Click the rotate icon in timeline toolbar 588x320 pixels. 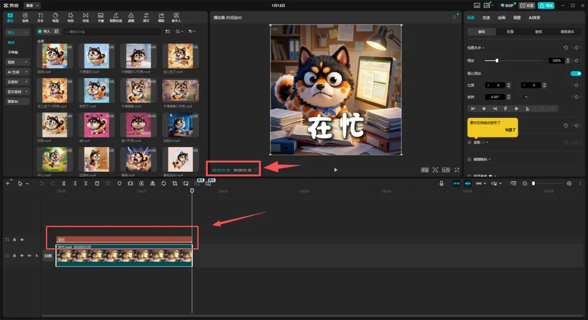point(163,184)
